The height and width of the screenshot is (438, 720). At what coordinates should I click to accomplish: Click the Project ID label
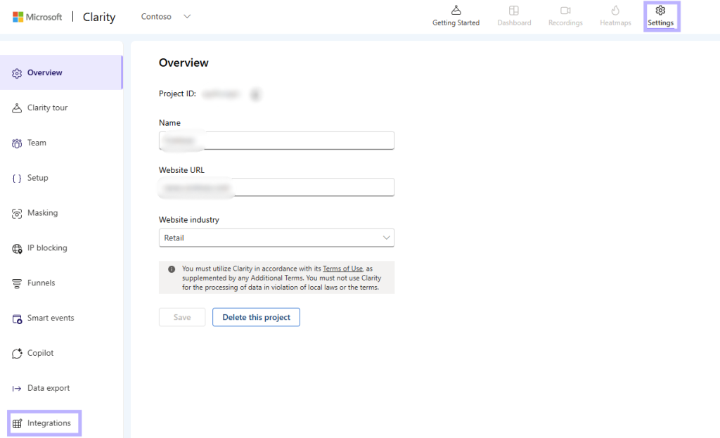(x=177, y=94)
